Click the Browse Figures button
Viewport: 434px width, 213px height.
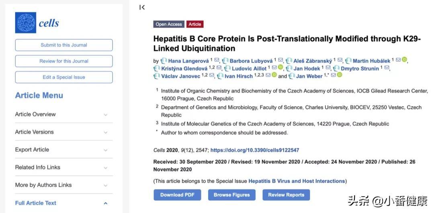pyautogui.click(x=232, y=195)
